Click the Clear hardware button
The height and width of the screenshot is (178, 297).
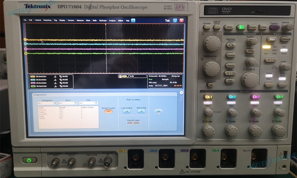tap(263, 27)
